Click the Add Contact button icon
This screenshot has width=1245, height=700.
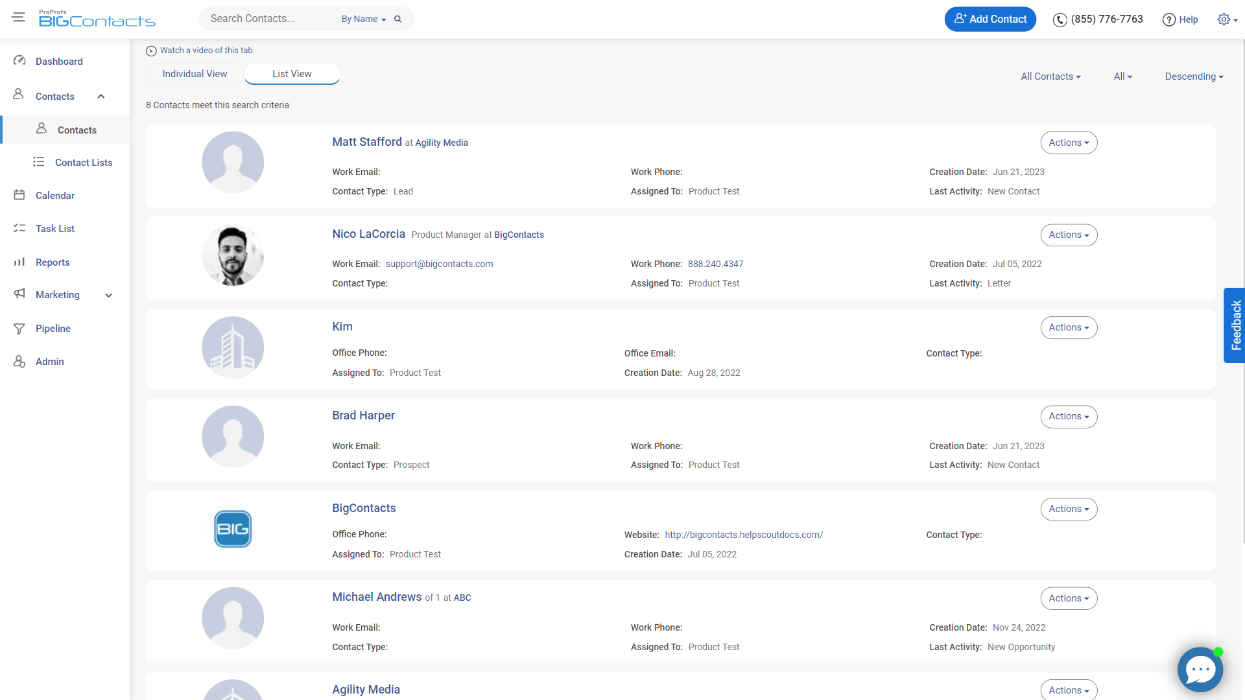(960, 19)
